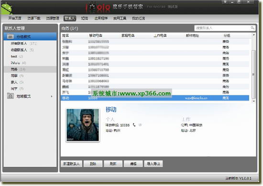Click the 地域模式 folder icon

[x=11, y=96]
